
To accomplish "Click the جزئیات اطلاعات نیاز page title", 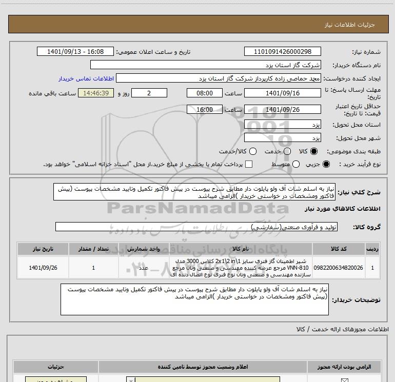I will click(349, 25).
